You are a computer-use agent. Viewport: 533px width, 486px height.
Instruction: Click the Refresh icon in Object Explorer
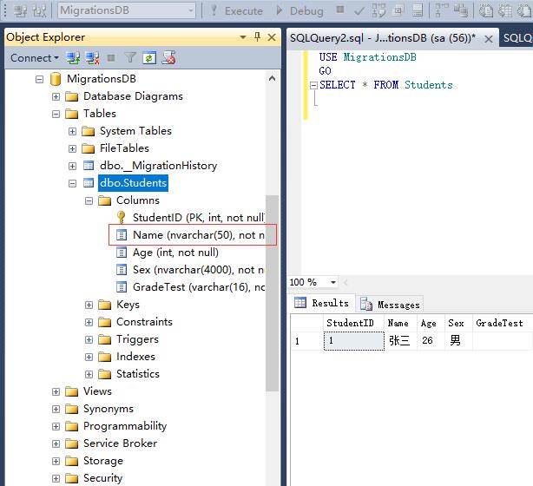(149, 58)
